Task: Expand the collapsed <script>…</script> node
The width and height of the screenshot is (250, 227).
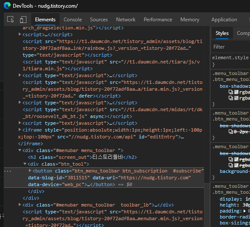Action: (x=20, y=34)
